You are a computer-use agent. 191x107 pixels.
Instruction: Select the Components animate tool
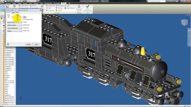(x=50, y=6)
